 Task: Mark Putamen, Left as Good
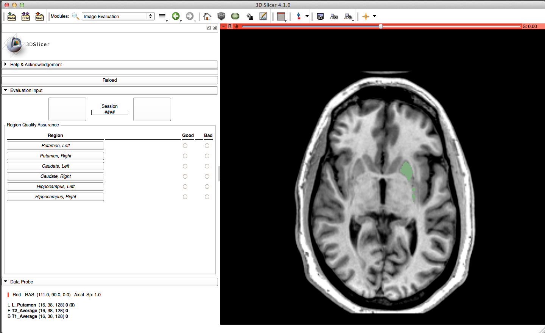185,146
